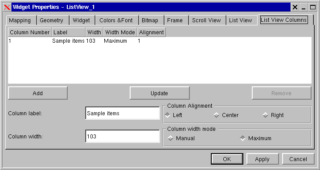Confirm with the OK button
Viewport: 320px width, 170px height.
[x=227, y=159]
